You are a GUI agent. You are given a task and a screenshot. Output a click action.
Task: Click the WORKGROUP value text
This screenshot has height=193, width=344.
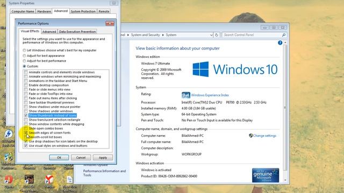pyautogui.click(x=191, y=154)
